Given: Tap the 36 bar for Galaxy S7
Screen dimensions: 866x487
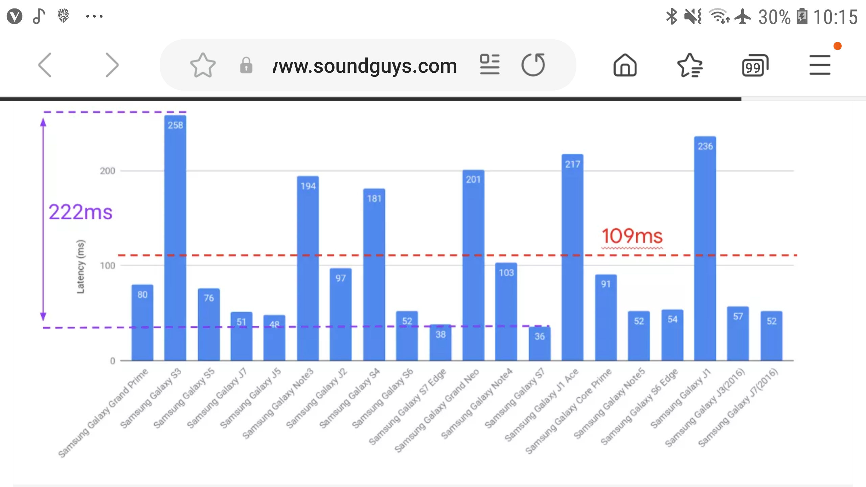Looking at the screenshot, I should 540,344.
